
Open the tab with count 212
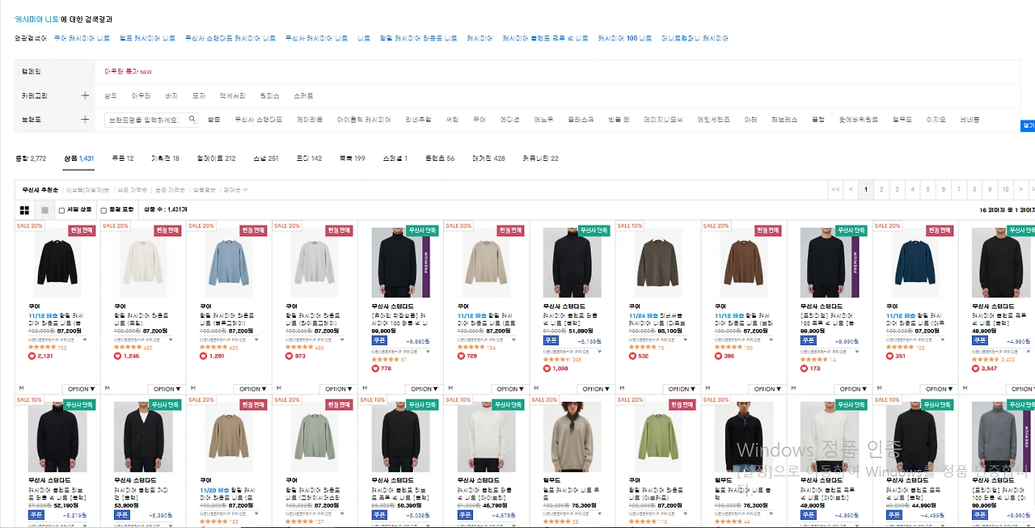tap(216, 158)
